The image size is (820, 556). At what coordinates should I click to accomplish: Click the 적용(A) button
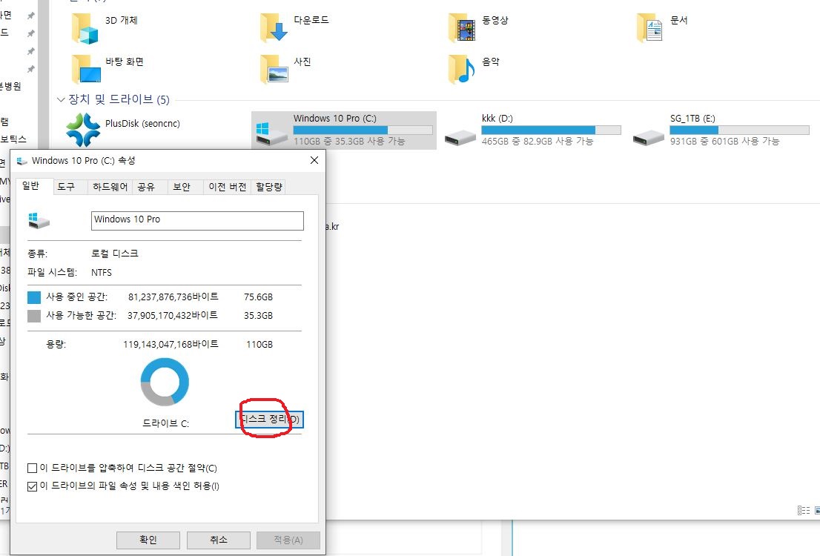[x=288, y=540]
